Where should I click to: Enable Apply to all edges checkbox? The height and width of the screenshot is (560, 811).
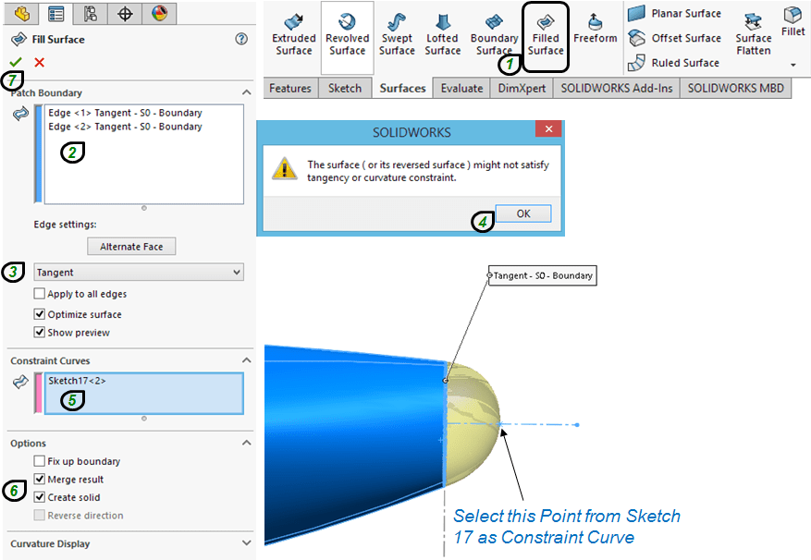point(39,294)
